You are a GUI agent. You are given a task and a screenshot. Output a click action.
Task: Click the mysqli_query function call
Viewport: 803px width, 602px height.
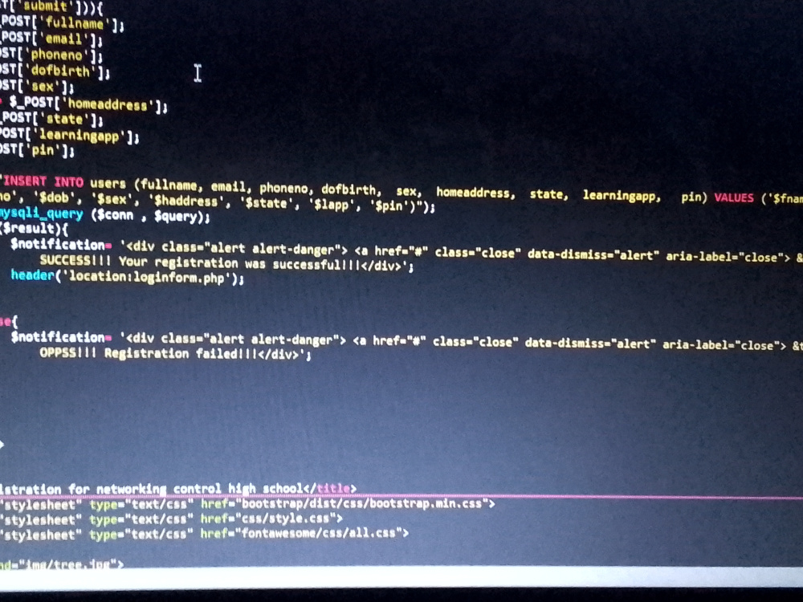click(41, 213)
